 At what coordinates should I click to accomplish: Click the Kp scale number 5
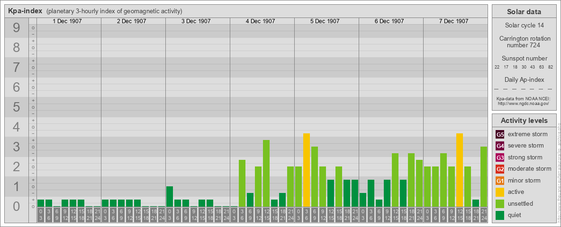coord(17,107)
